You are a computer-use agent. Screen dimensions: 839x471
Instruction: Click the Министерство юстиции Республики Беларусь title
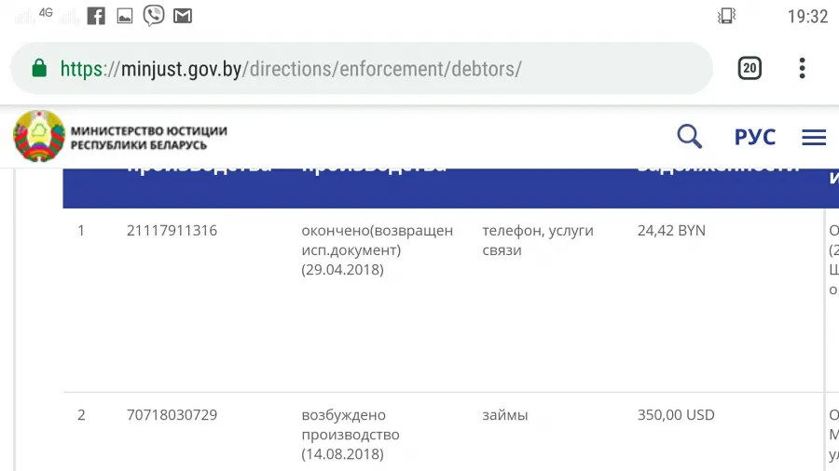149,138
